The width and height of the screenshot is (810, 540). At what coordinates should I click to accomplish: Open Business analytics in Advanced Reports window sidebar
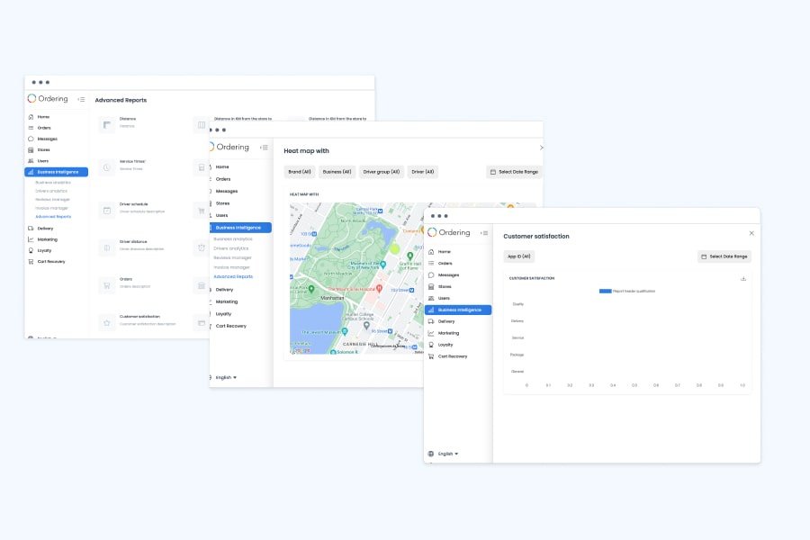tap(53, 183)
